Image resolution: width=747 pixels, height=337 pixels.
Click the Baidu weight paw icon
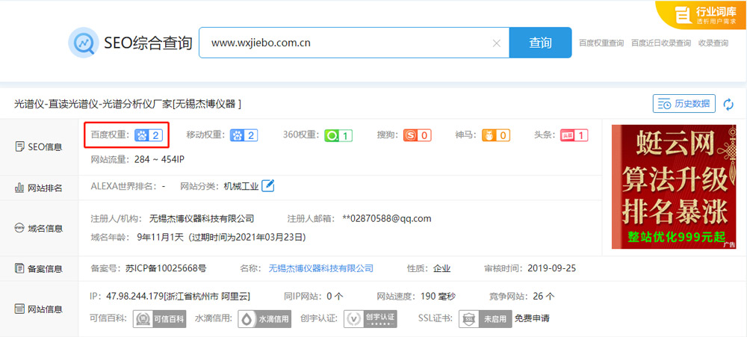tap(142, 135)
